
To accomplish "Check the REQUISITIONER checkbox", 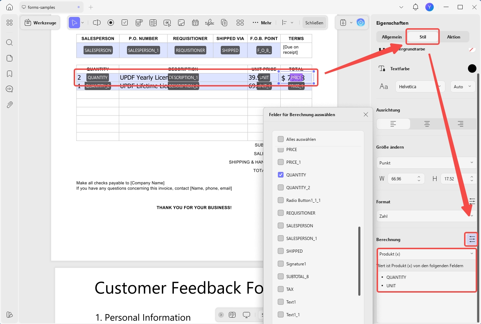I will pos(281,213).
